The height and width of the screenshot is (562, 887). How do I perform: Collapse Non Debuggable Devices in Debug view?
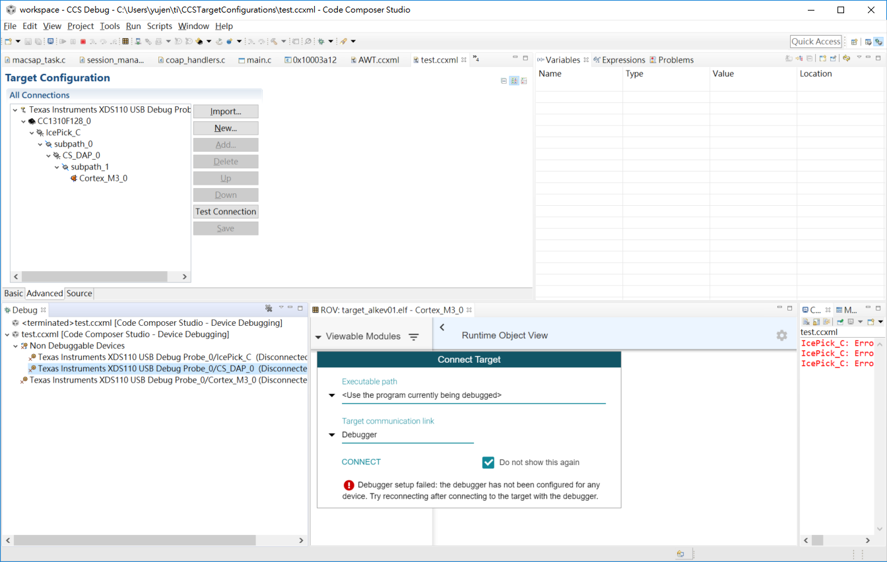tap(15, 346)
